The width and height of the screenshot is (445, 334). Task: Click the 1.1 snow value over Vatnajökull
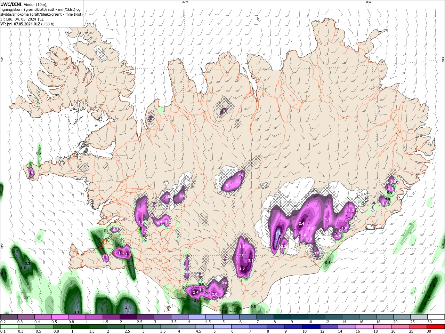coord(327,220)
